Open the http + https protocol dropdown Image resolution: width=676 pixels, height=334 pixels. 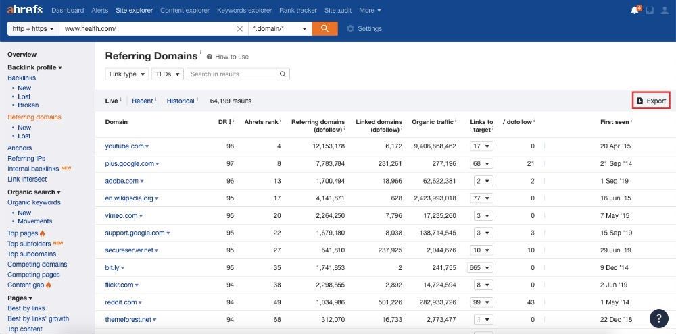(x=31, y=29)
